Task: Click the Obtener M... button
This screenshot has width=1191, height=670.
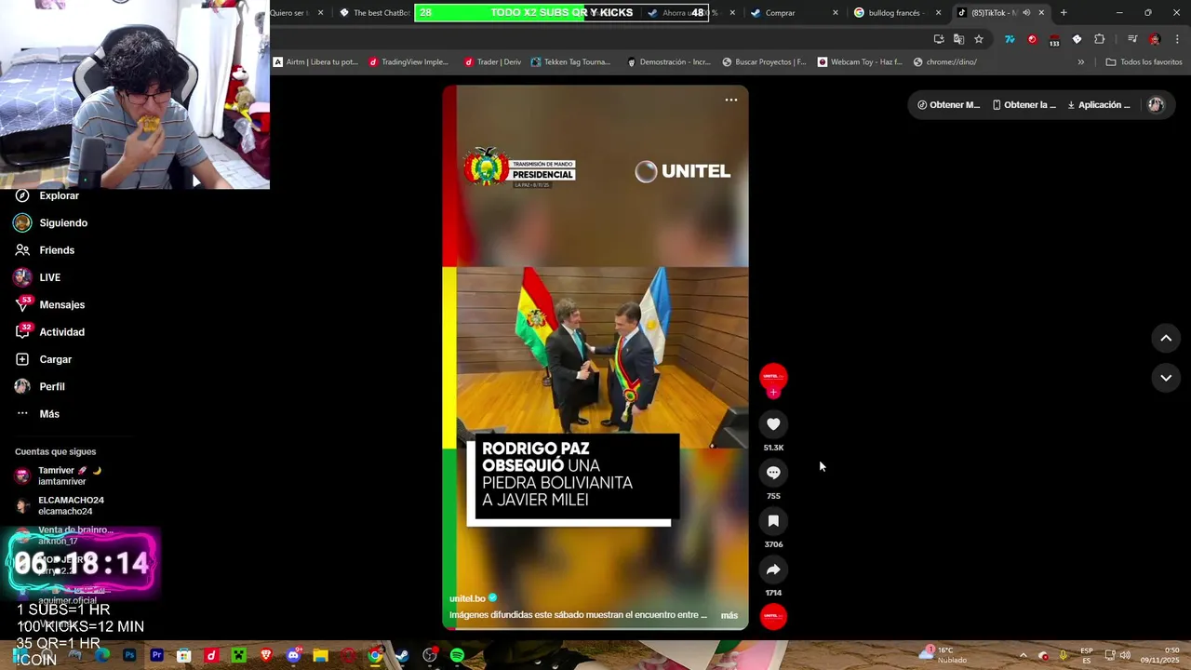Action: point(948,105)
